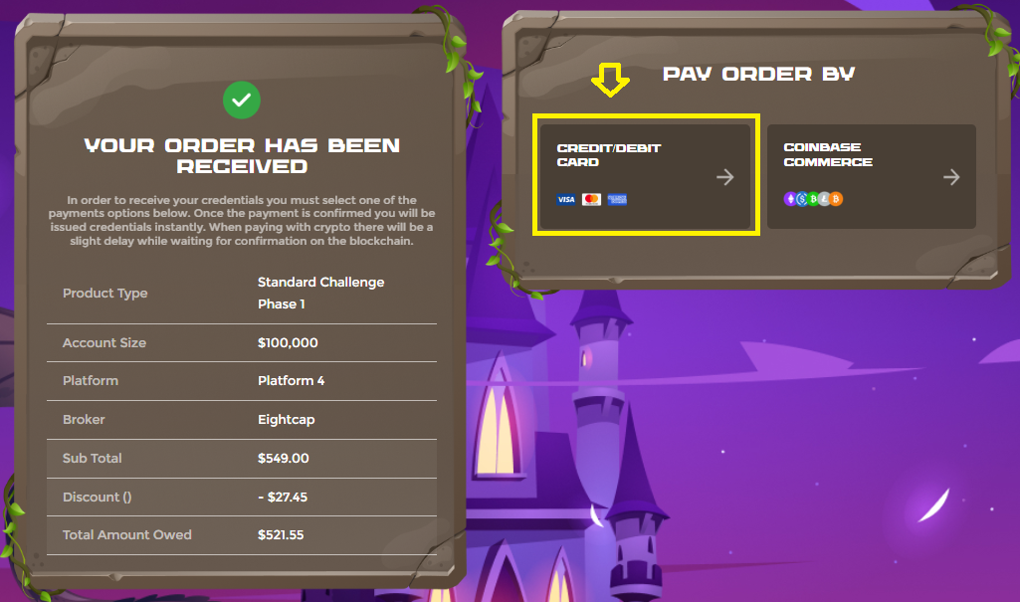
Task: Click the arrow on Coinbase Commerce option
Action: pyautogui.click(x=951, y=177)
